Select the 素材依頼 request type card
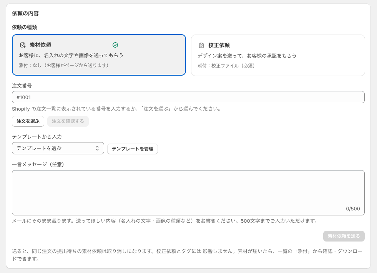377x273 pixels. coord(99,55)
